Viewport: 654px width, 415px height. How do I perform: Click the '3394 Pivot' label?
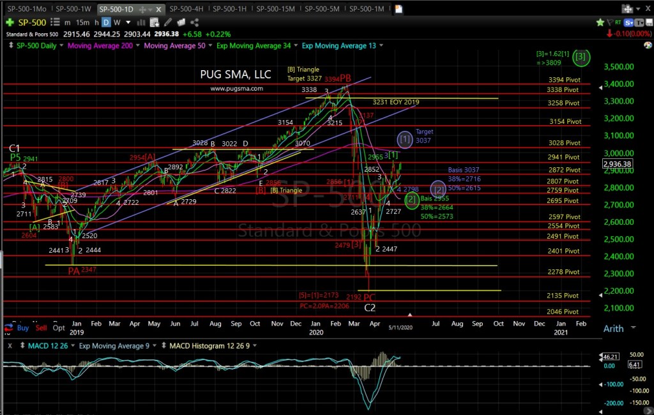tap(565, 80)
